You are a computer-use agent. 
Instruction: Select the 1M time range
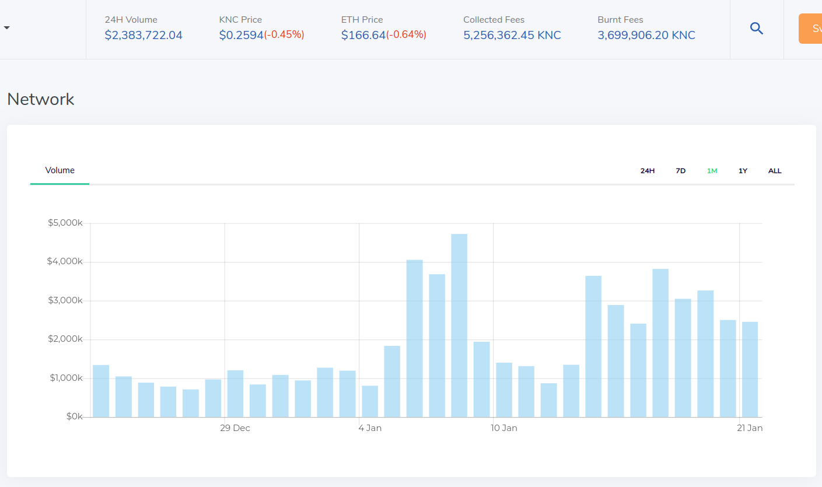712,171
